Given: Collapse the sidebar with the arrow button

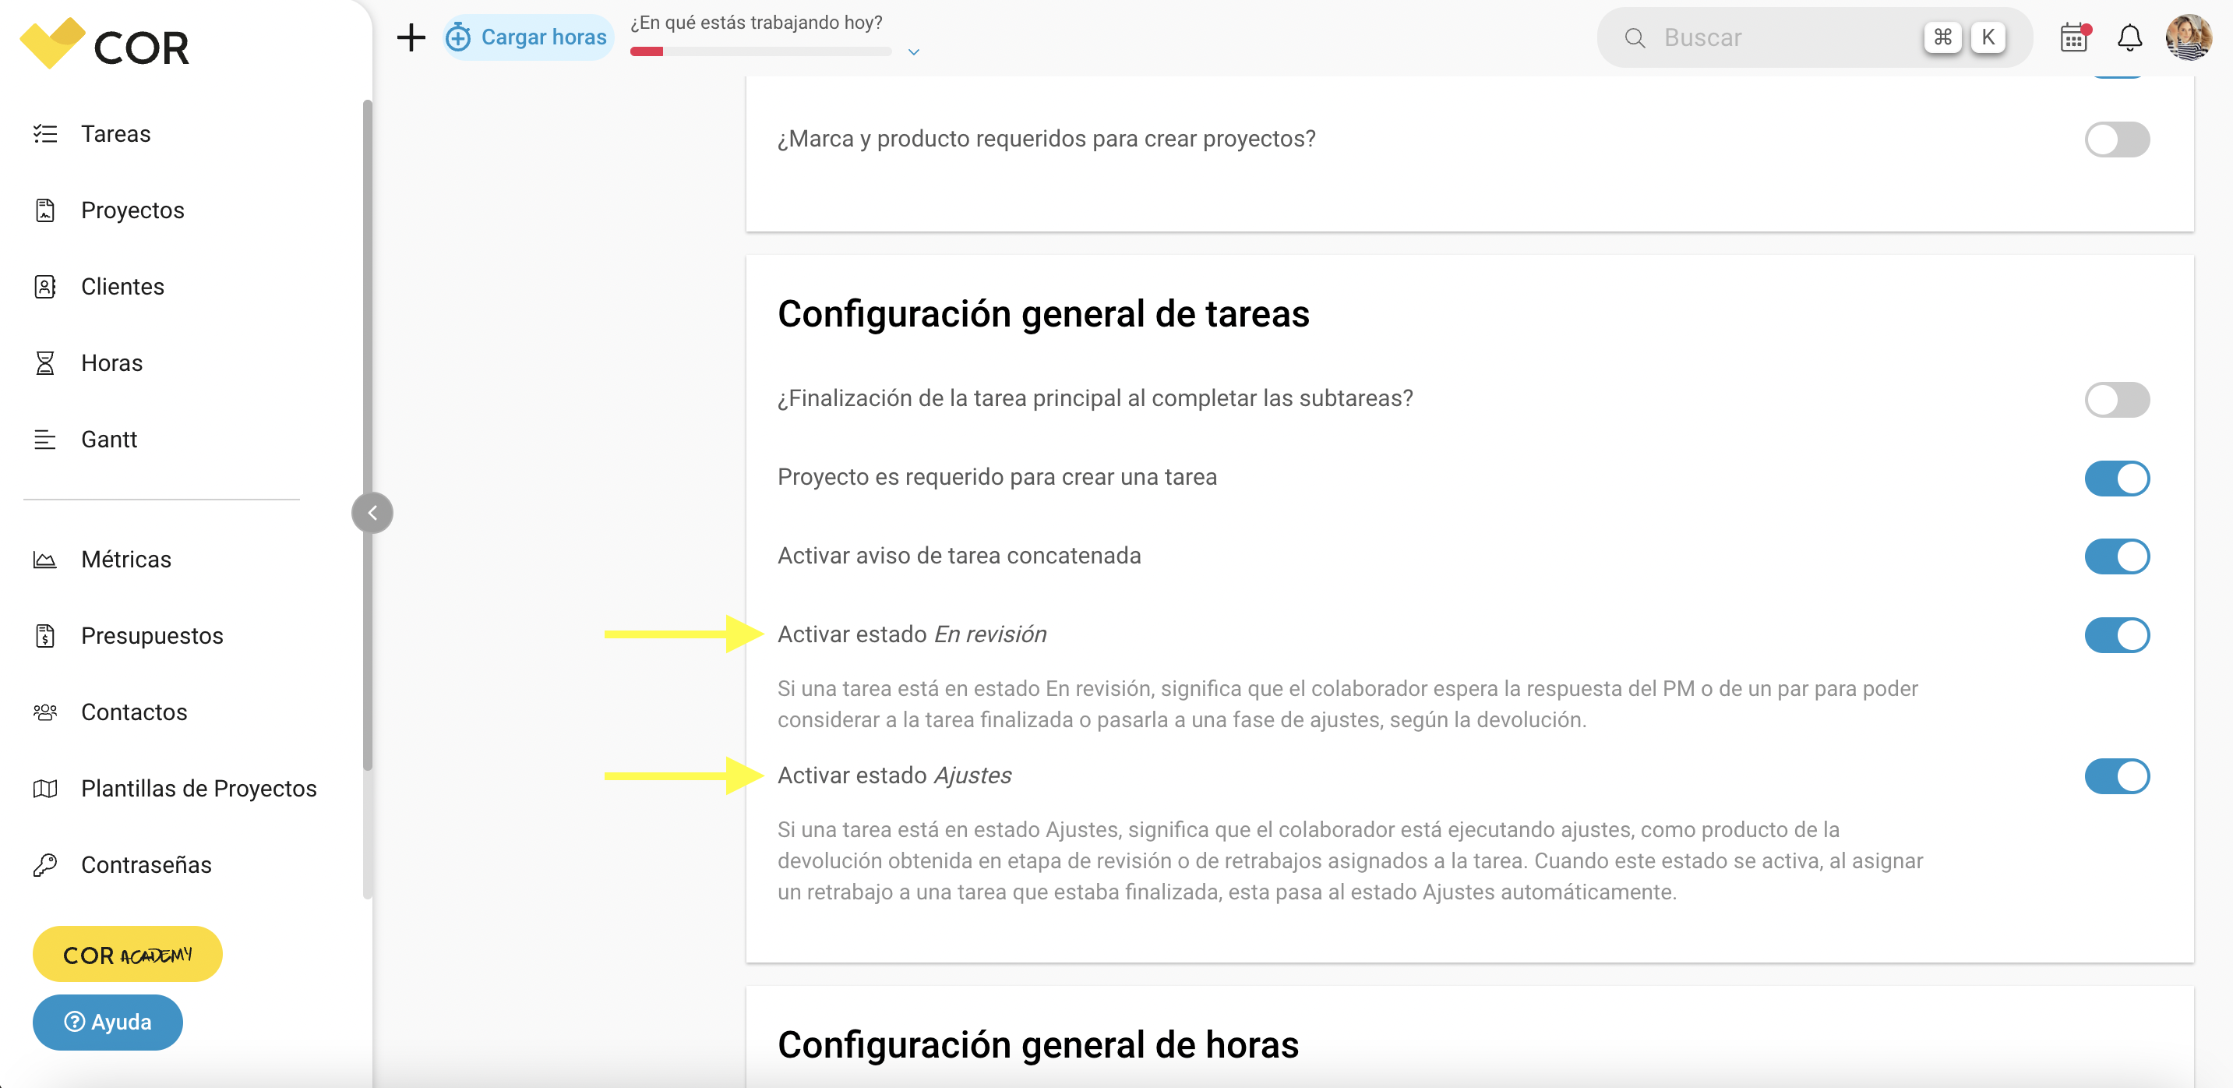Looking at the screenshot, I should (372, 512).
